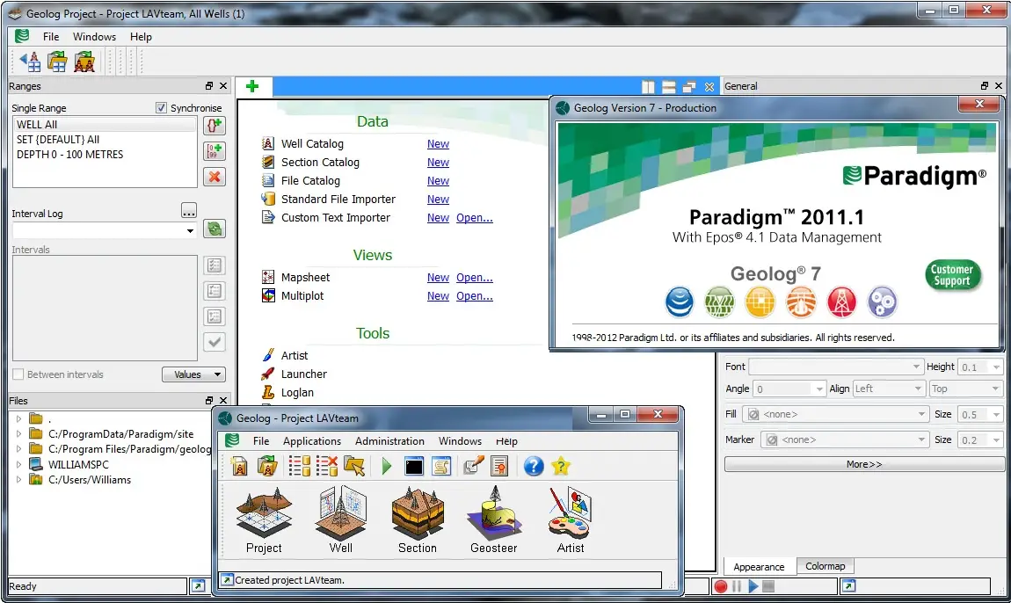Click the Customer Support badge
This screenshot has width=1011, height=603.
pyautogui.click(x=952, y=275)
